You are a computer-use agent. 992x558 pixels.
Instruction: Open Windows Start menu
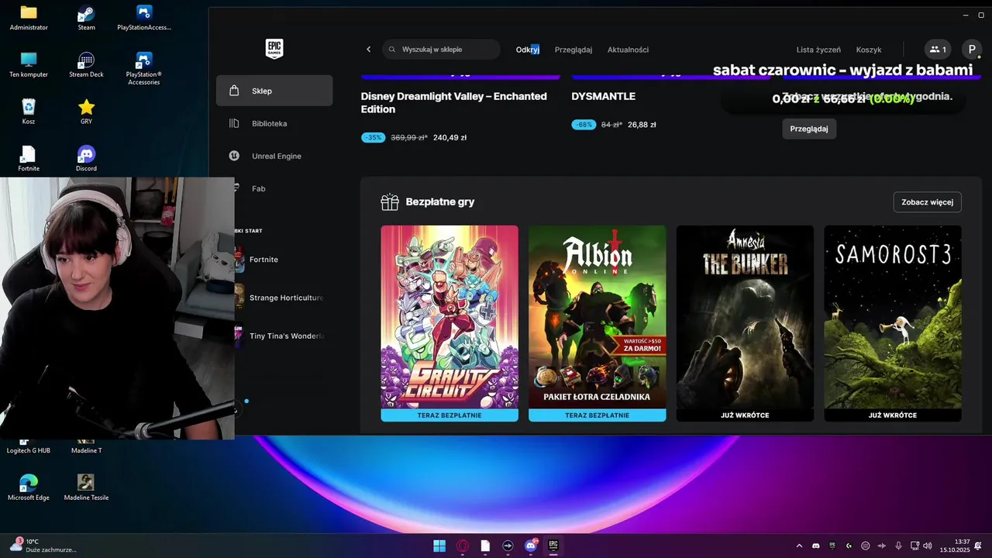(x=439, y=546)
